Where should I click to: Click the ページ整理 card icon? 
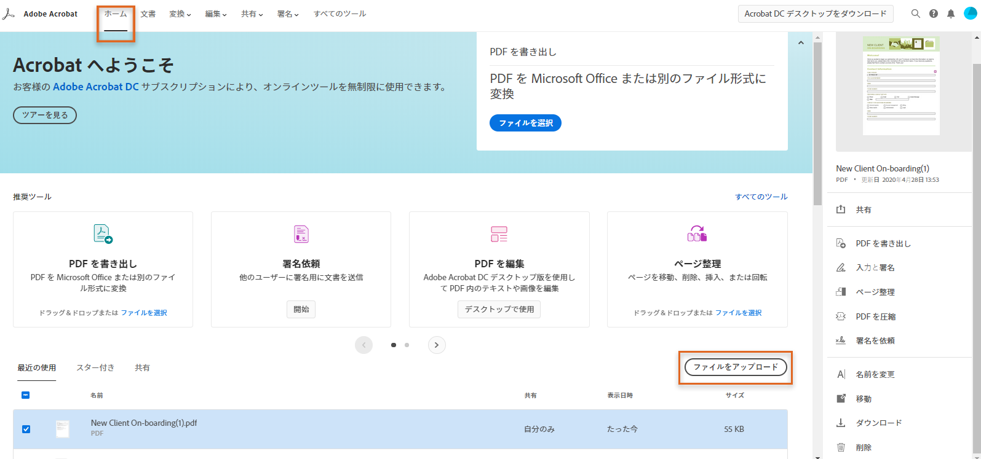[x=697, y=234]
